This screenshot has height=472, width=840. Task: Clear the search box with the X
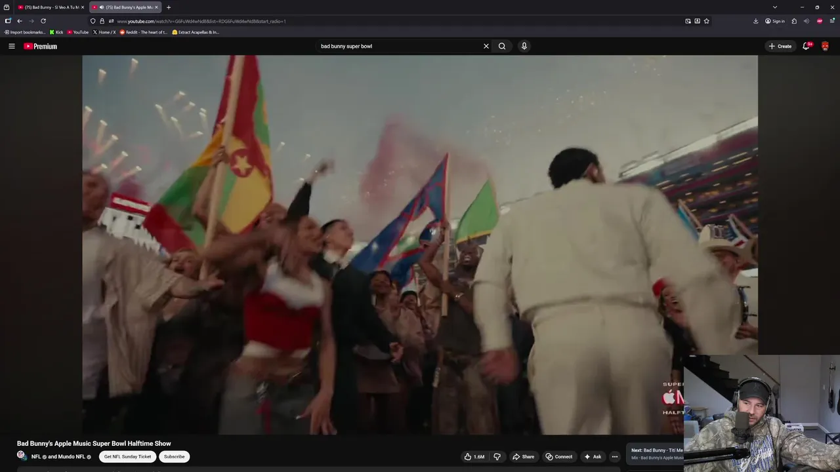pyautogui.click(x=486, y=46)
